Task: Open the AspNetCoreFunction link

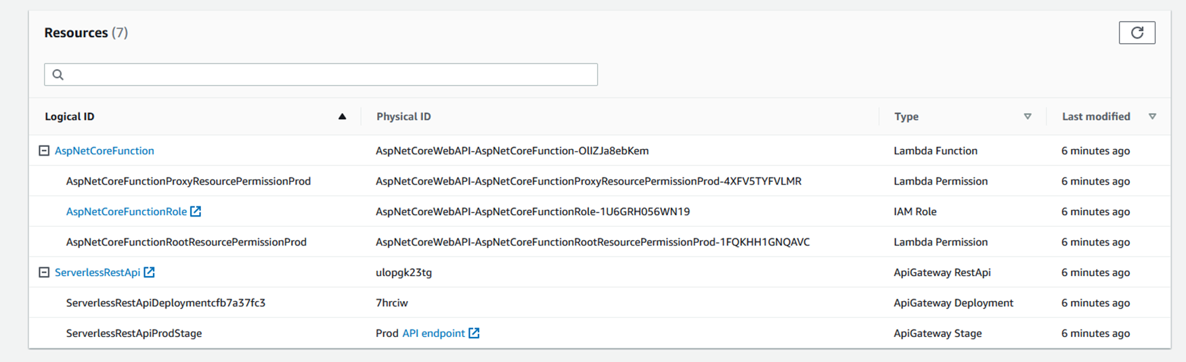Action: (x=104, y=150)
